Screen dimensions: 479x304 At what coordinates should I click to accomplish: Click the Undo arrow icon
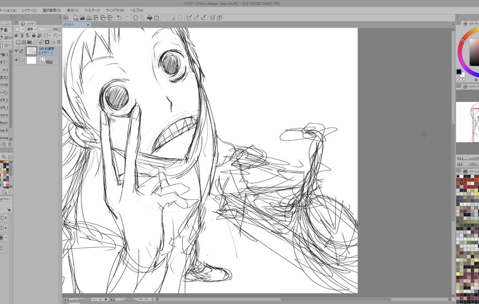tap(119, 18)
